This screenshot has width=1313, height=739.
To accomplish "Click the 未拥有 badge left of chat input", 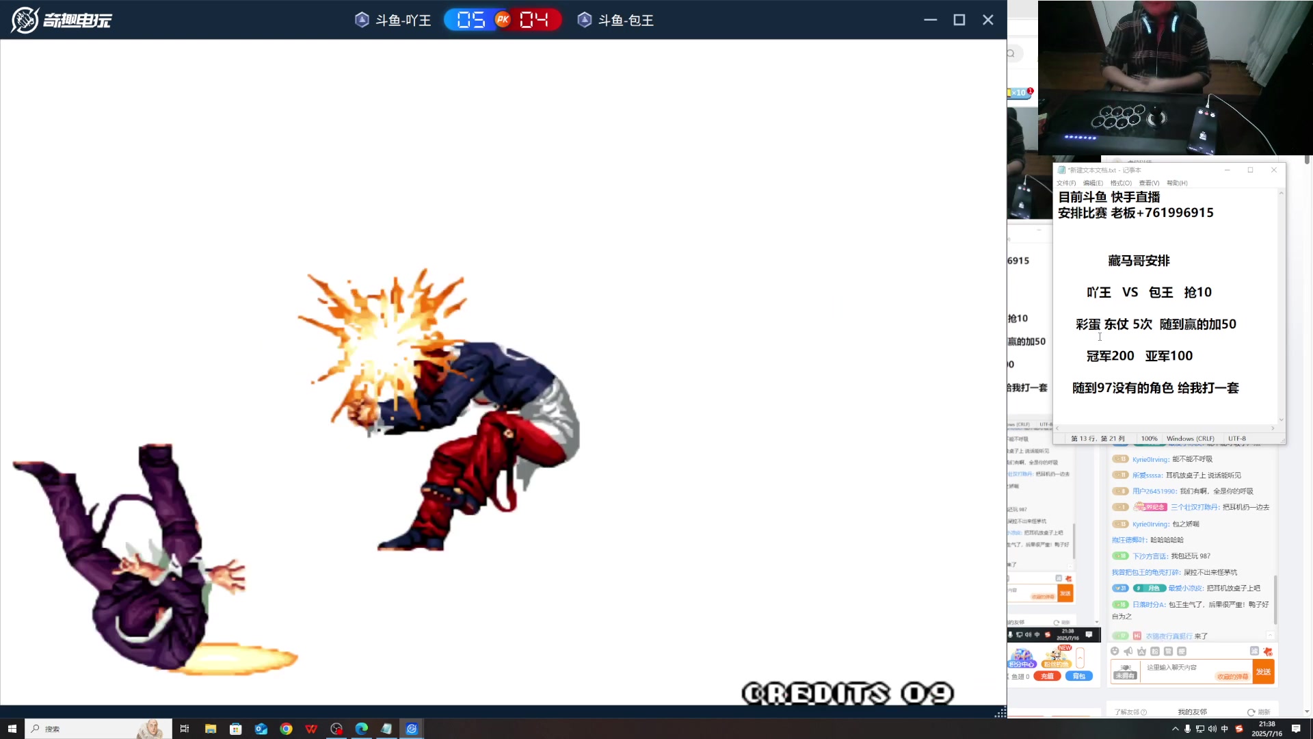I will (1125, 671).
